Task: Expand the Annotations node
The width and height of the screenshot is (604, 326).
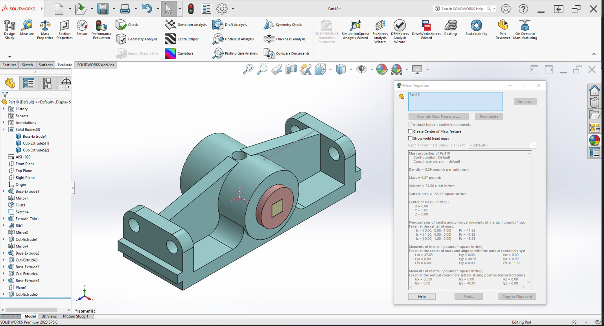Action: 4,122
